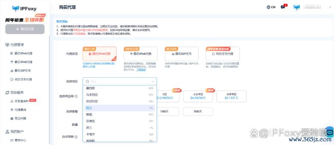This screenshot has width=334, height=145.
Task: Follow the 了解更多 link under IPv6
Action: (x=141, y=70)
